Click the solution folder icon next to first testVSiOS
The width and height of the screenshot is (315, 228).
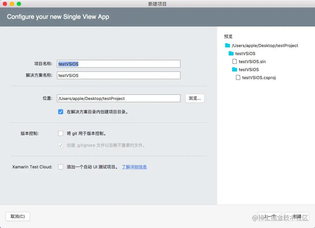(231, 53)
